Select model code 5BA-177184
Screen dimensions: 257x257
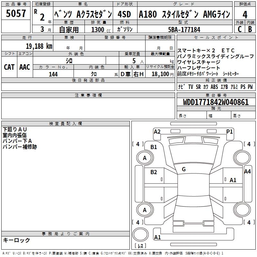pos(184,30)
